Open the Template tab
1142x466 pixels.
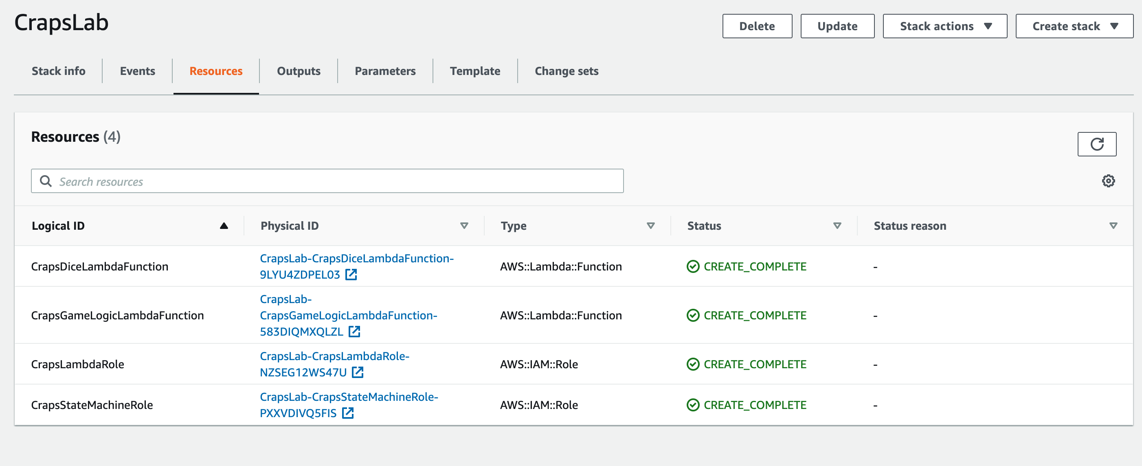[475, 71]
